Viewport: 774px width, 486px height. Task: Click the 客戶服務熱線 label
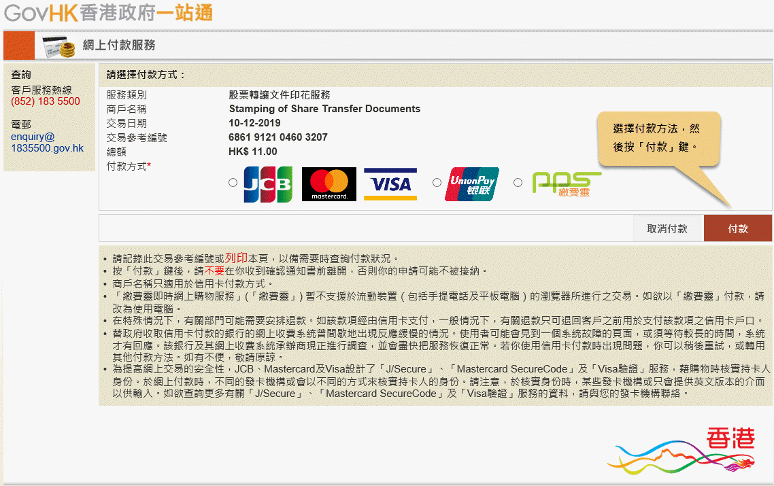pyautogui.click(x=41, y=90)
